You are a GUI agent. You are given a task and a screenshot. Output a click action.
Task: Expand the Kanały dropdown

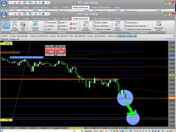point(62,23)
